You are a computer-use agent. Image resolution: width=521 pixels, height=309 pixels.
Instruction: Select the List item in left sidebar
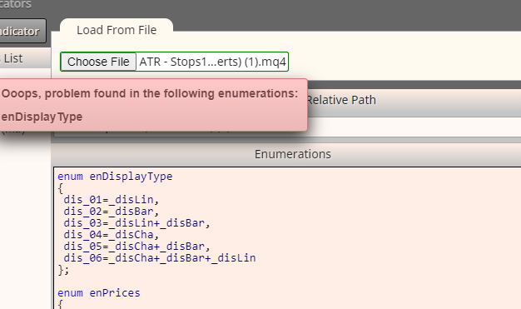click(13, 58)
